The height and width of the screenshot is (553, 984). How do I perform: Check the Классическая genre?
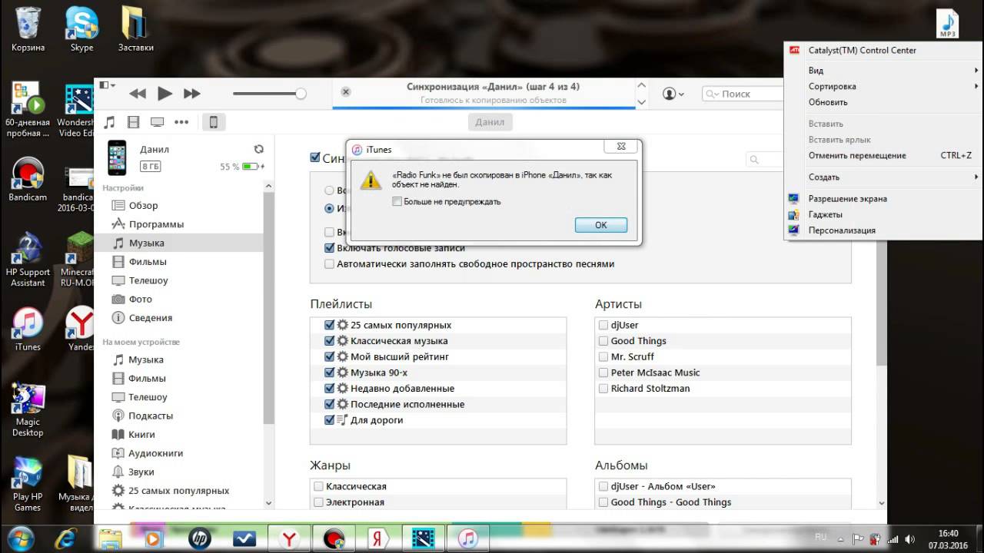tap(318, 486)
